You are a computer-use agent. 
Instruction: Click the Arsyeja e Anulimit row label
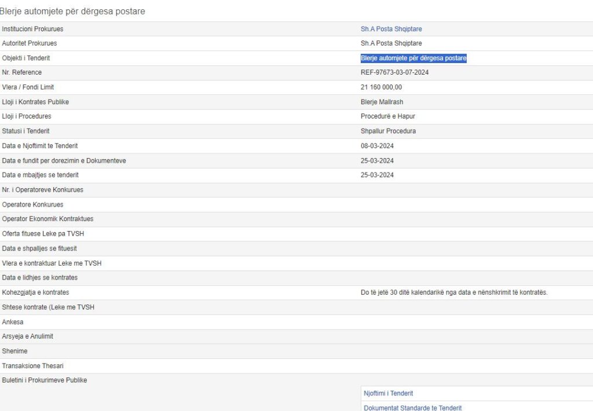click(28, 336)
